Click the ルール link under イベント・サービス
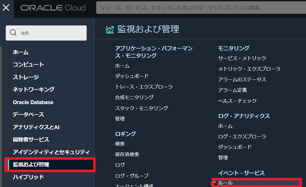The height and width of the screenshot is (187, 306). tap(225, 183)
